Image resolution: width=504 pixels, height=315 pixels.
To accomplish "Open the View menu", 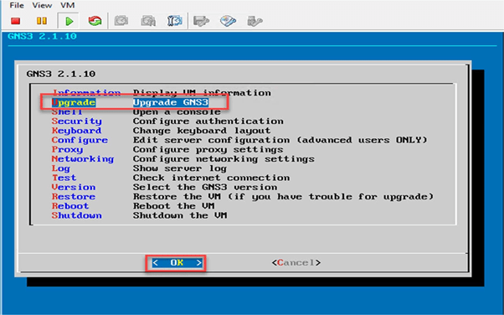I will [x=42, y=6].
